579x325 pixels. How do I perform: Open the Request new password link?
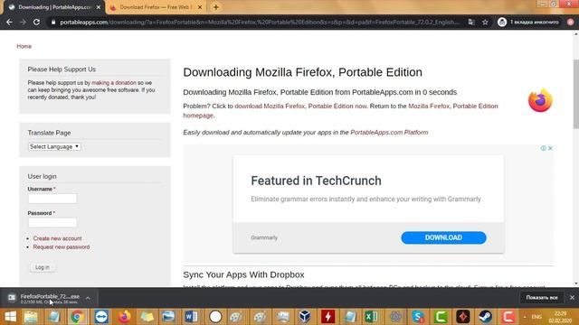[62, 246]
